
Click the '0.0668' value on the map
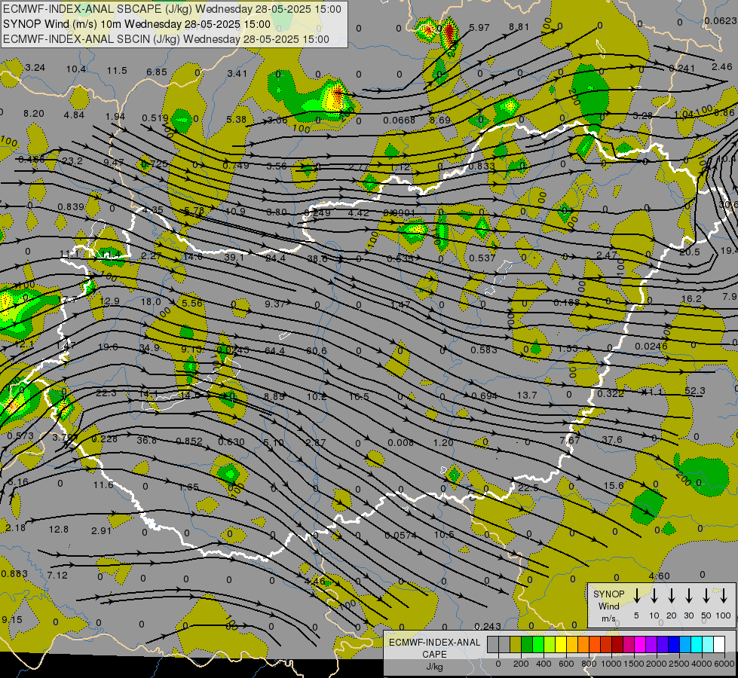(x=399, y=121)
